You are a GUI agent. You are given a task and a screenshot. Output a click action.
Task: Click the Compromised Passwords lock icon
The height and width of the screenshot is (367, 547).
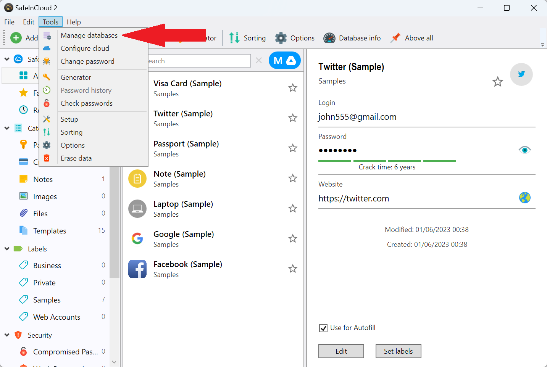coord(23,351)
